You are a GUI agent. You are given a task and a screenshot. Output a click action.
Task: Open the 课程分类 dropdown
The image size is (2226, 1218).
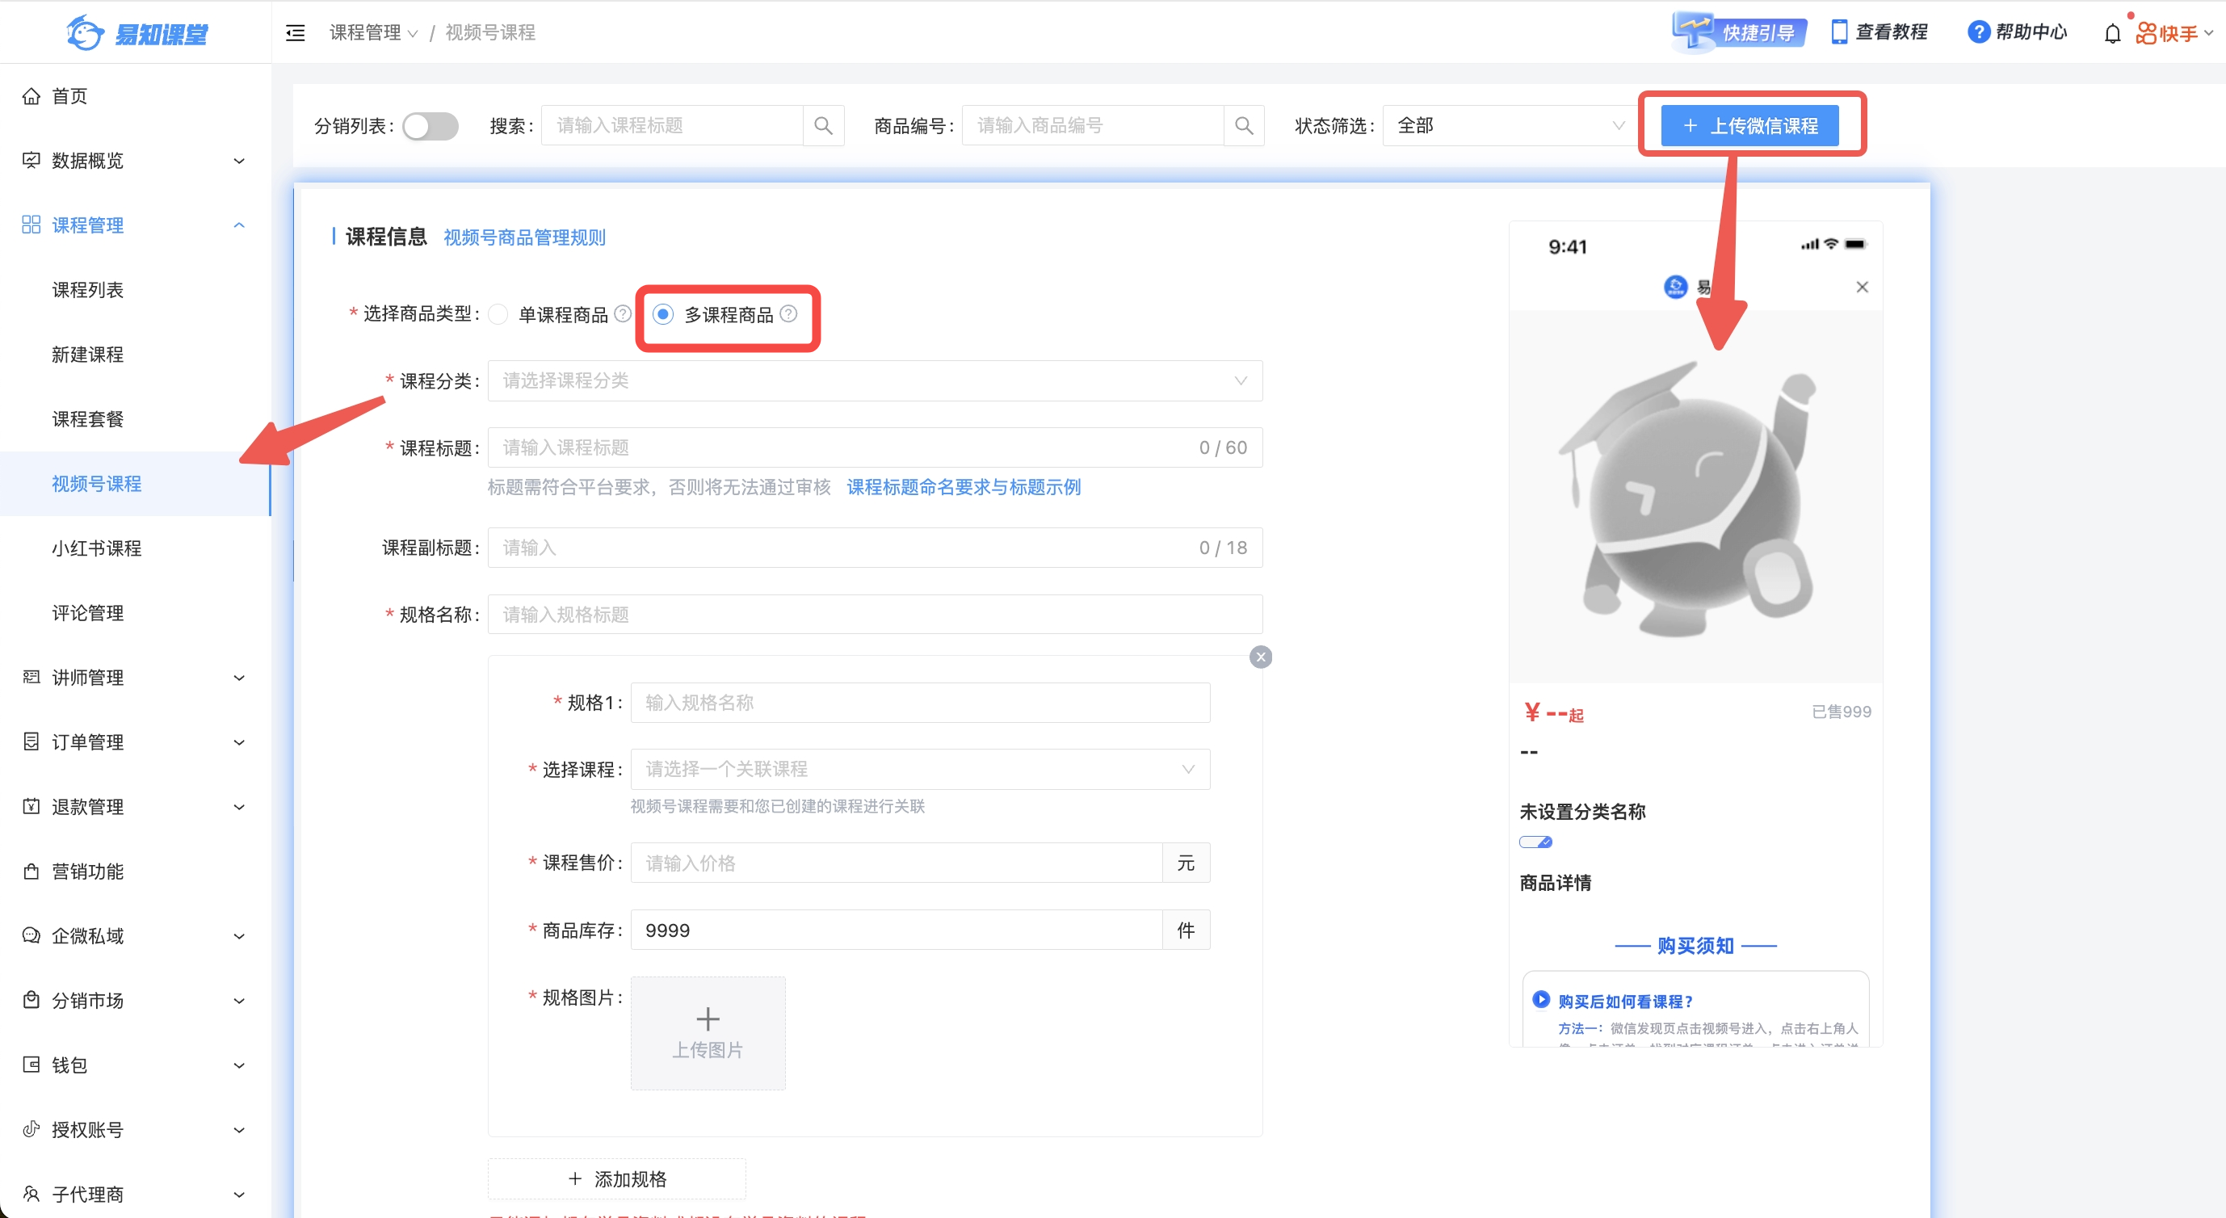pos(875,381)
